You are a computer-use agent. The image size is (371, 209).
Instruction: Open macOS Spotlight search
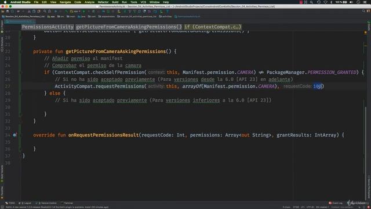point(312,2)
